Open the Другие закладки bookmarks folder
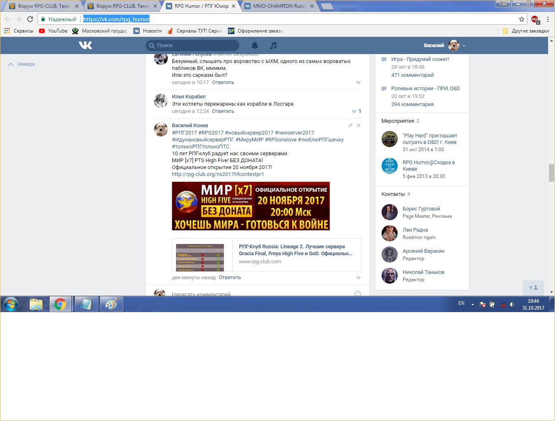Image resolution: width=555 pixels, height=421 pixels. (526, 31)
